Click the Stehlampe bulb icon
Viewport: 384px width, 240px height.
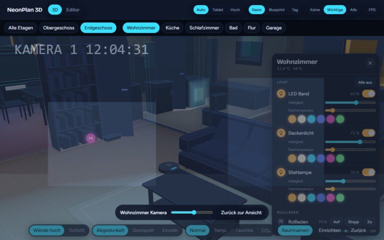tap(281, 172)
